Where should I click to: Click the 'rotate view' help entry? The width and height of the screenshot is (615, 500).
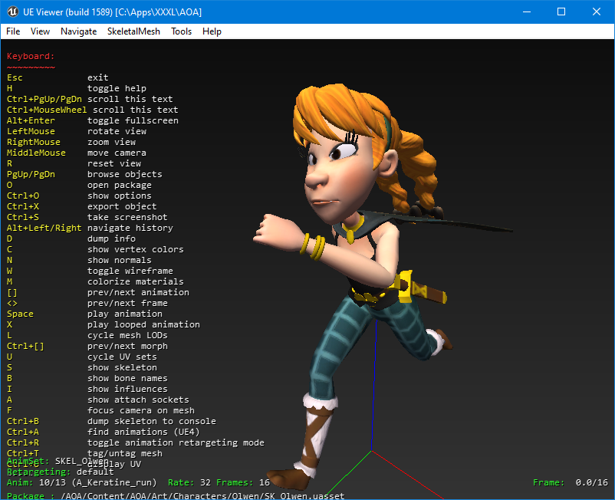point(117,131)
